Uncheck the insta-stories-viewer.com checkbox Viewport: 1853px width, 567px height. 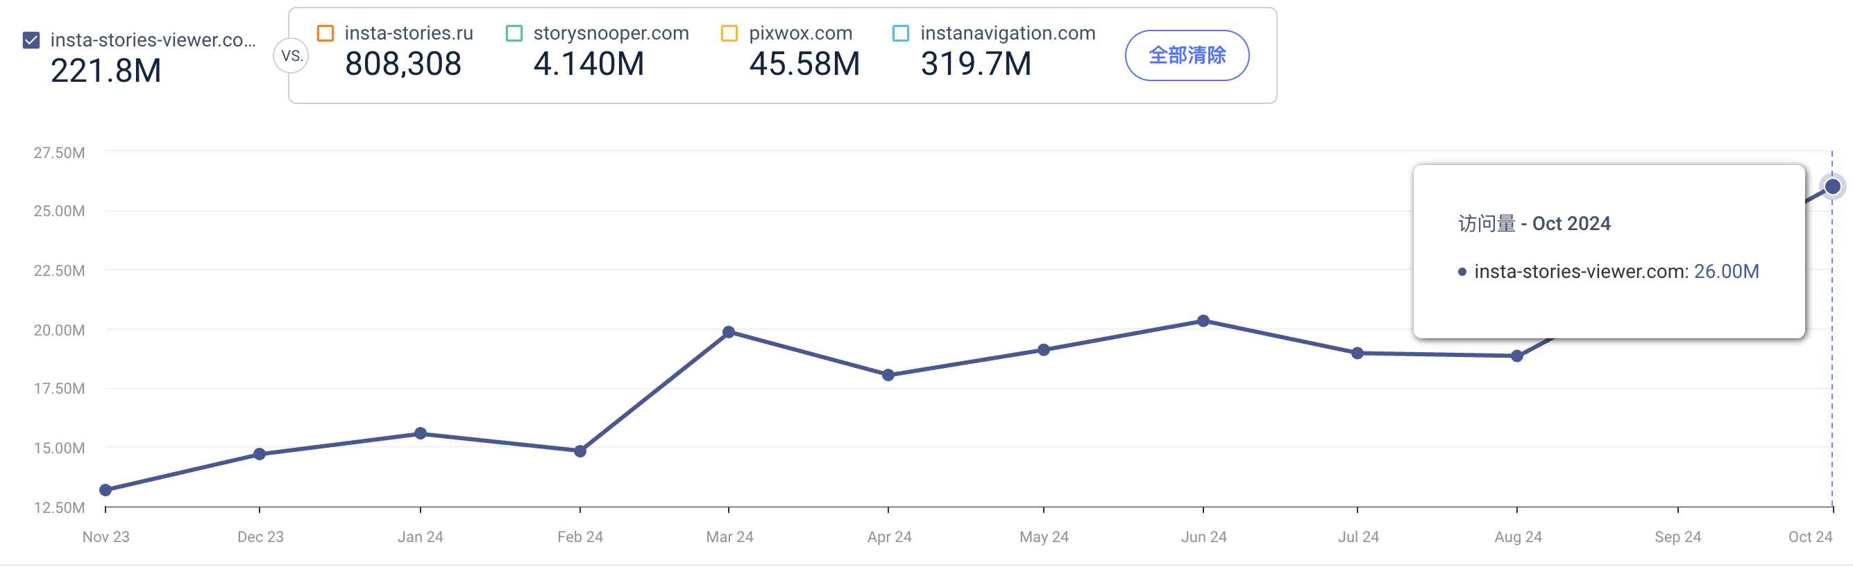[x=31, y=40]
